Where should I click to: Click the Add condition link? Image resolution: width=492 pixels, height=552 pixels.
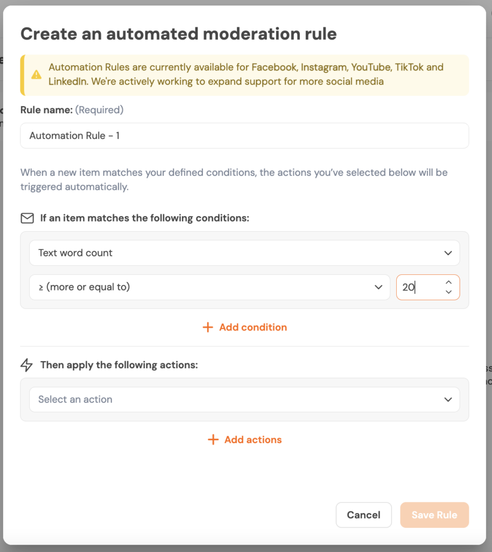[252, 327]
